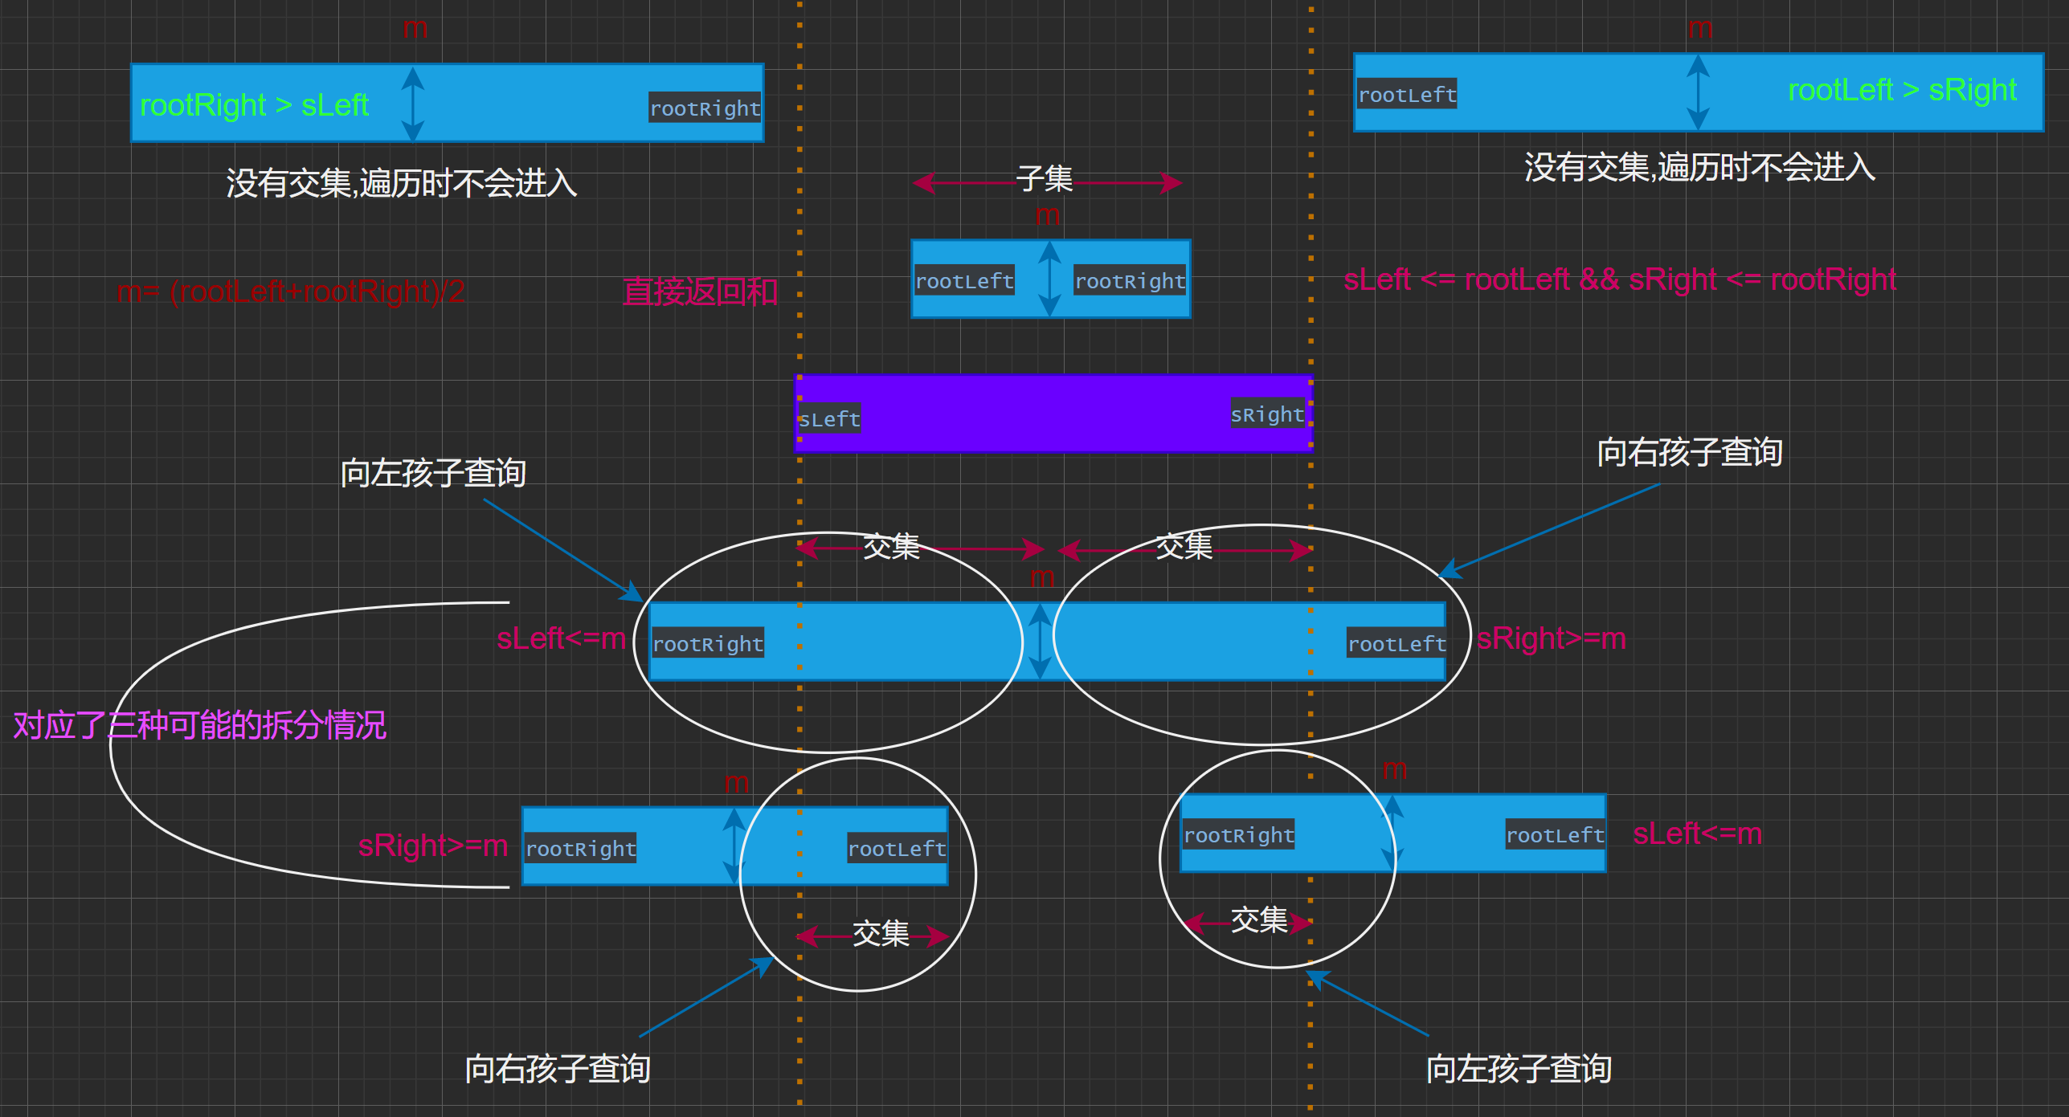Click the sLeft label in purple bar

tap(829, 419)
